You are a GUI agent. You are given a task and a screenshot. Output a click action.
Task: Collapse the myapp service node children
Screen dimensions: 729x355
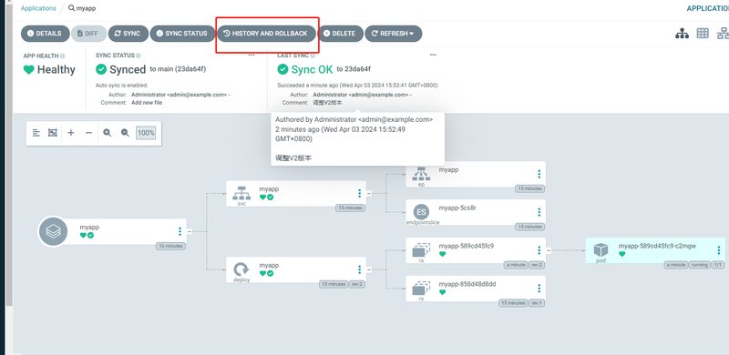click(369, 193)
